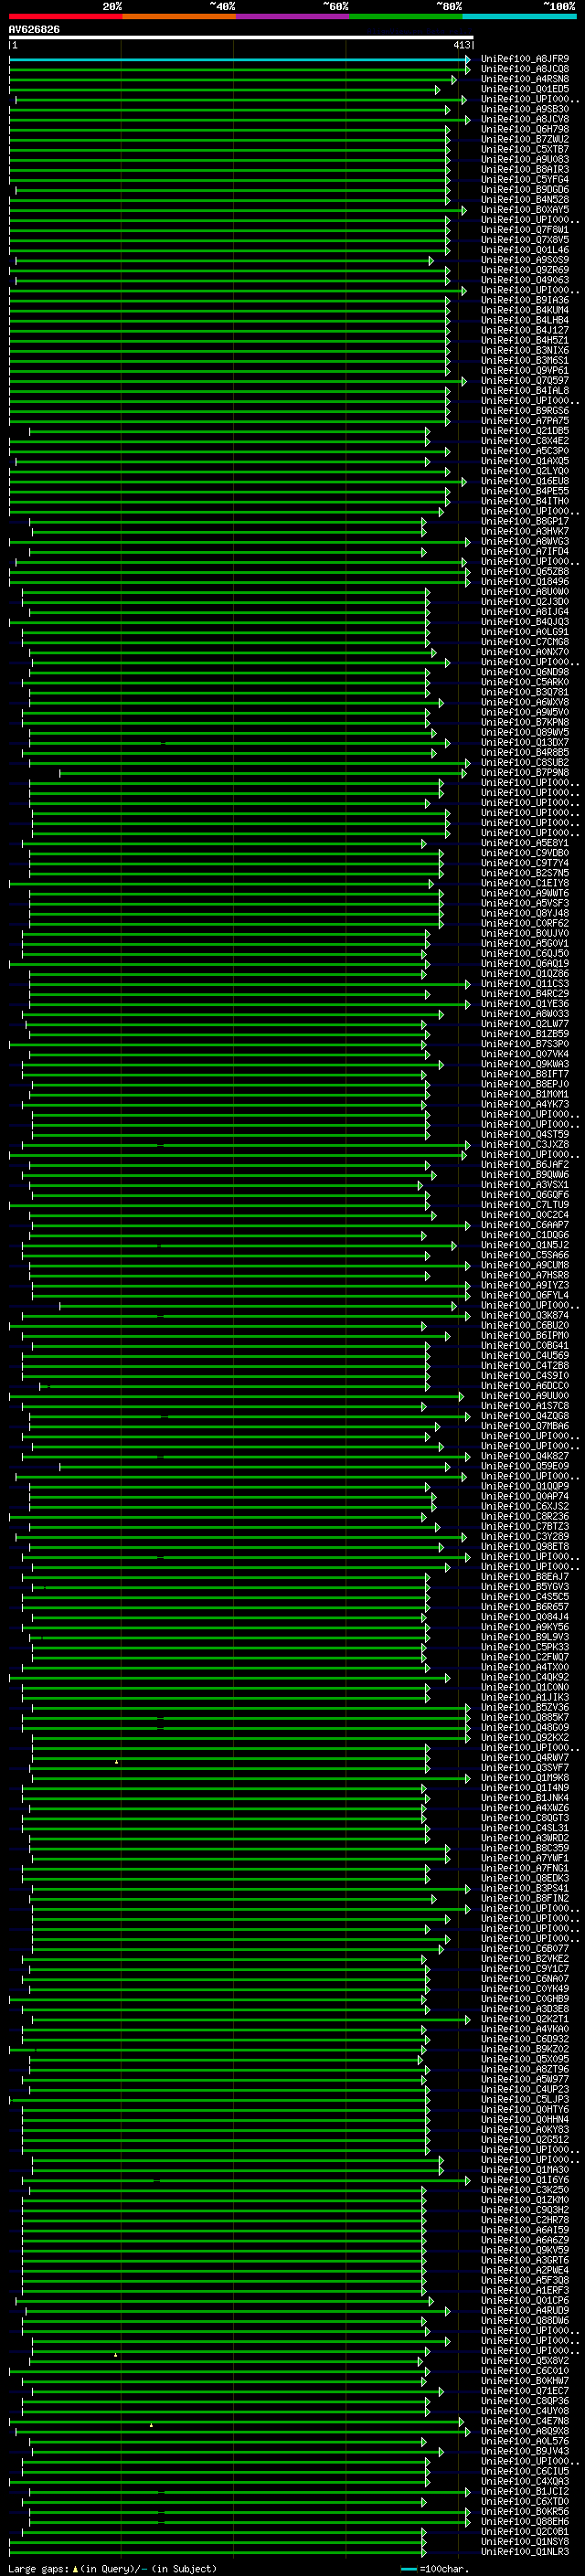Select label UniRef100_Q1N5J2
This screenshot has height=2576, width=585.
(525, 1245)
